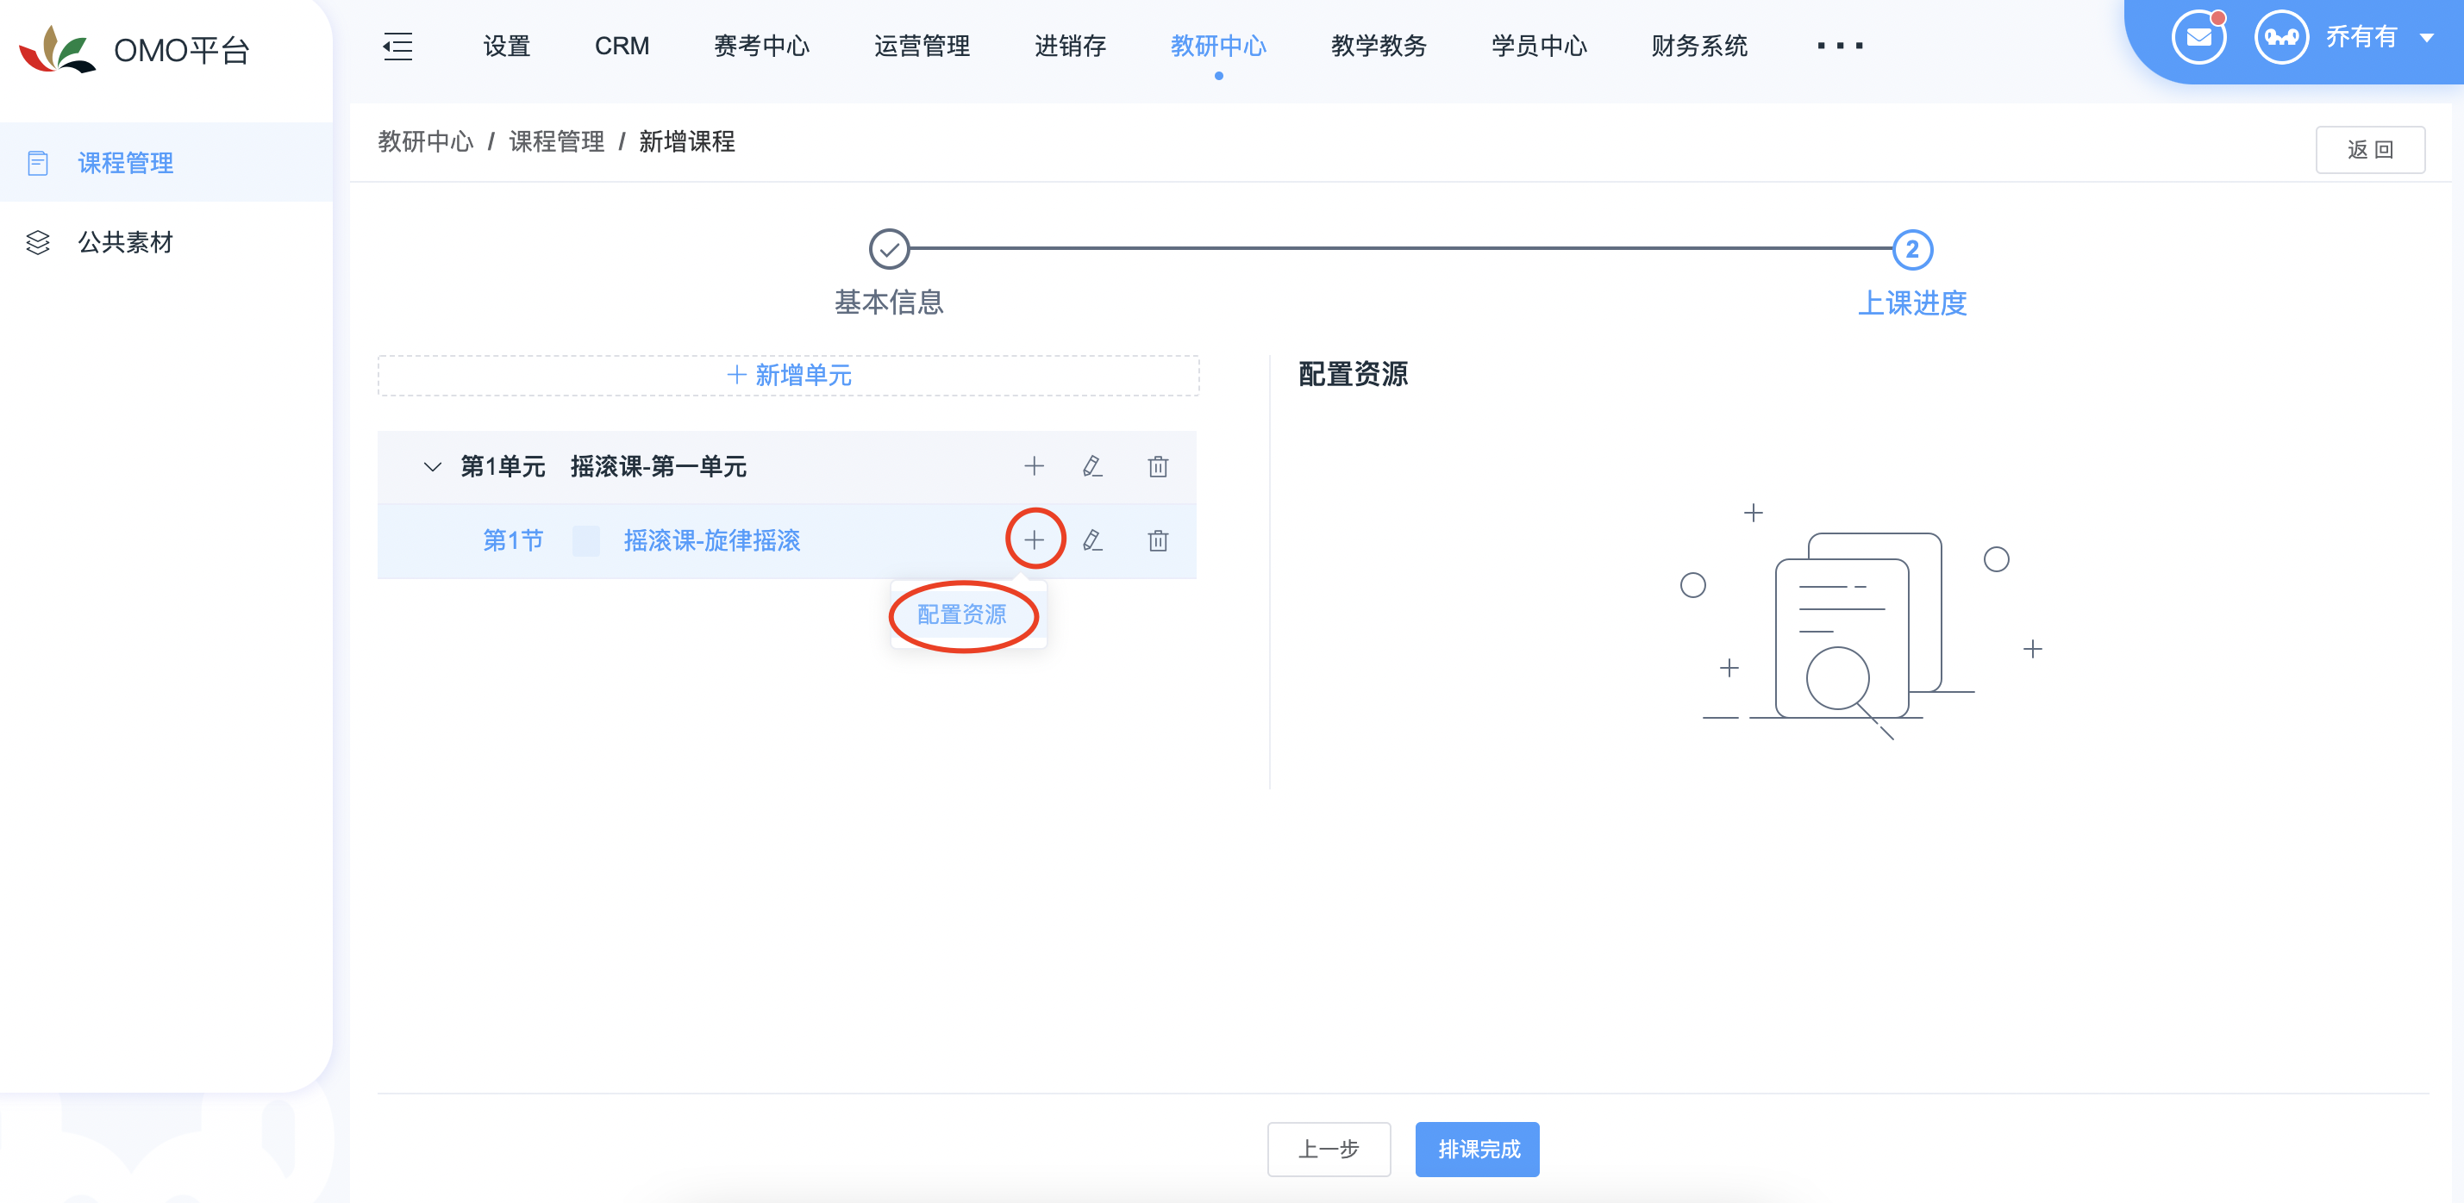Edit 第1单元 with the pencil icon
Image resolution: width=2464 pixels, height=1203 pixels.
click(x=1092, y=465)
